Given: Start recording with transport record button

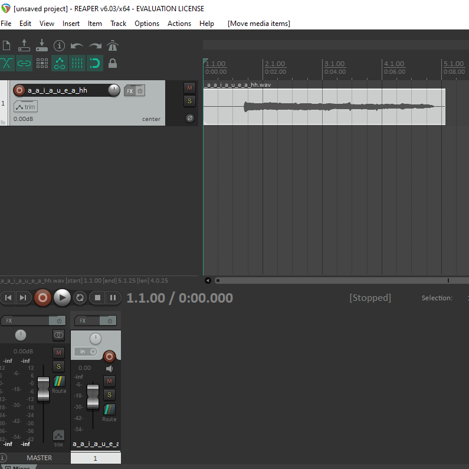Looking at the screenshot, I should pos(42,297).
